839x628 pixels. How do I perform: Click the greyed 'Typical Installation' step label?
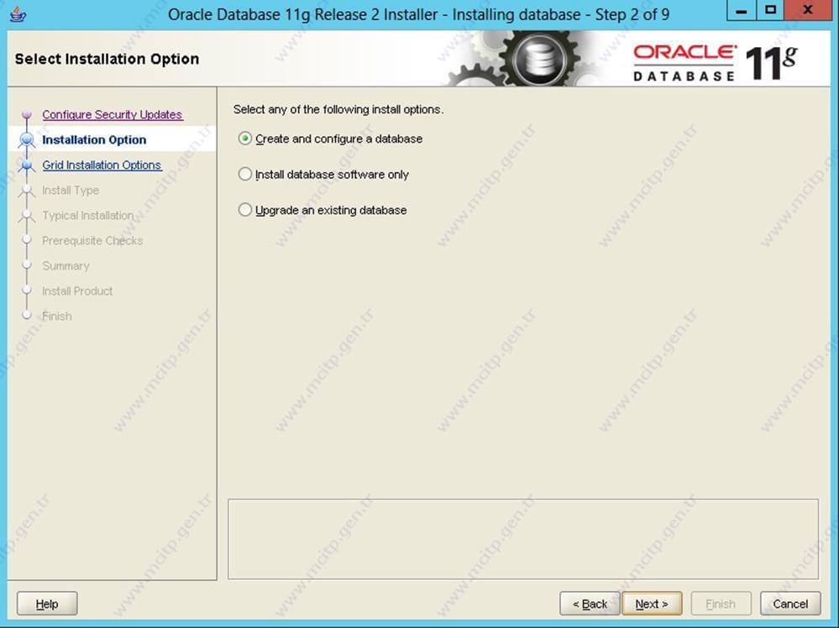tap(87, 216)
